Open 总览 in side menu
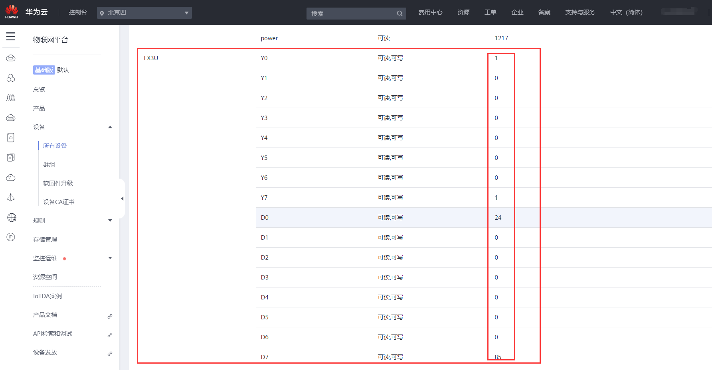Image resolution: width=712 pixels, height=370 pixels. (x=39, y=90)
